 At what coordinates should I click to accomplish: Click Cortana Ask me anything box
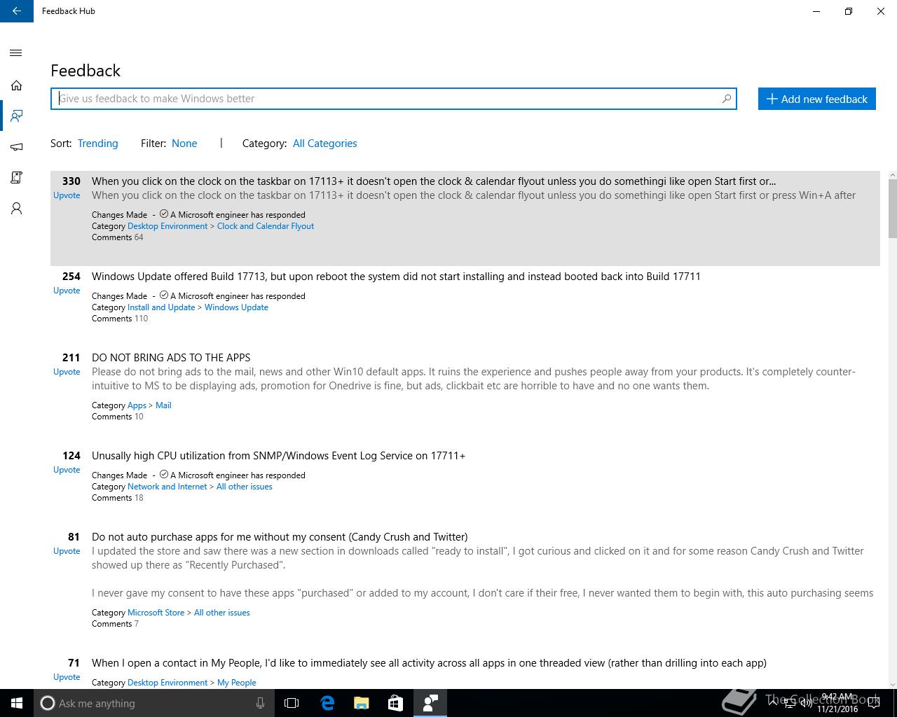click(153, 703)
